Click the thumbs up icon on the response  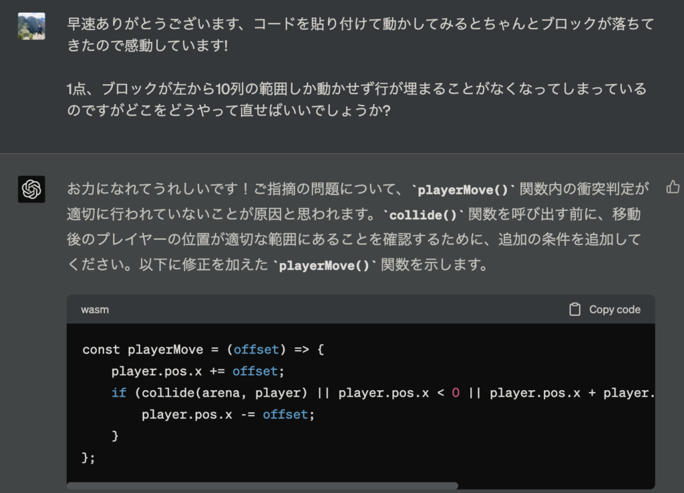pyautogui.click(x=673, y=186)
